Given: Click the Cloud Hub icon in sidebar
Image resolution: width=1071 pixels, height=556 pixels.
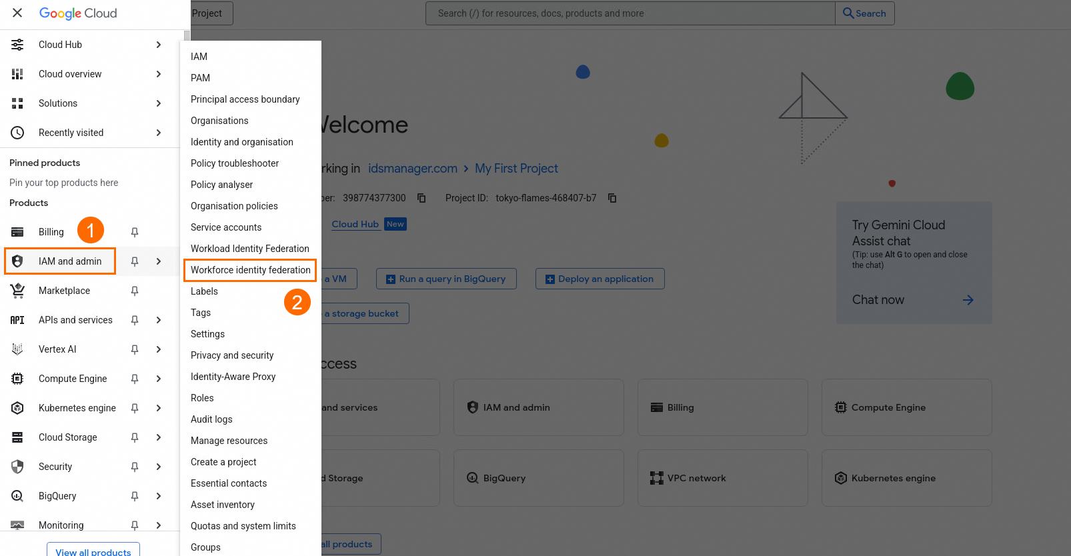Looking at the screenshot, I should click(x=17, y=45).
